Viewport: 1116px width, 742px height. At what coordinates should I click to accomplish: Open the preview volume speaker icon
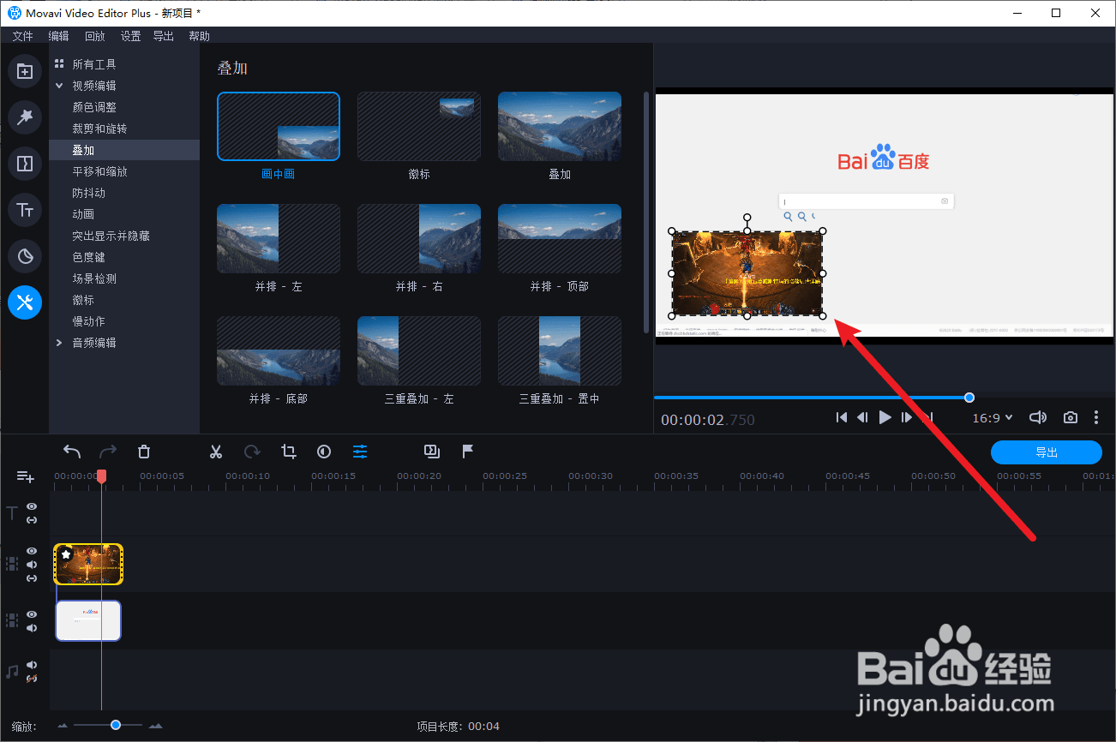tap(1038, 417)
